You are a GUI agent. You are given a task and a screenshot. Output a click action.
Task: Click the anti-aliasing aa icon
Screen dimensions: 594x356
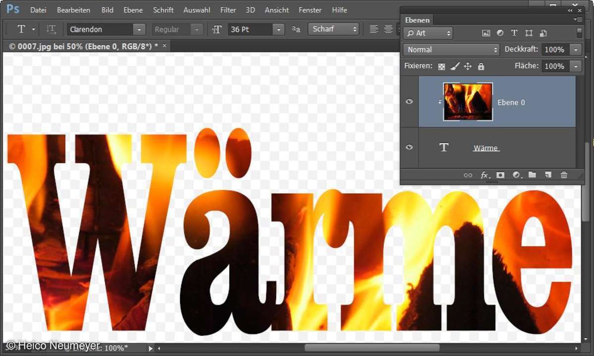[296, 29]
